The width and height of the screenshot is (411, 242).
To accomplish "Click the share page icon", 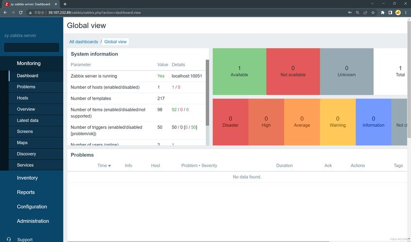I will (365, 12).
